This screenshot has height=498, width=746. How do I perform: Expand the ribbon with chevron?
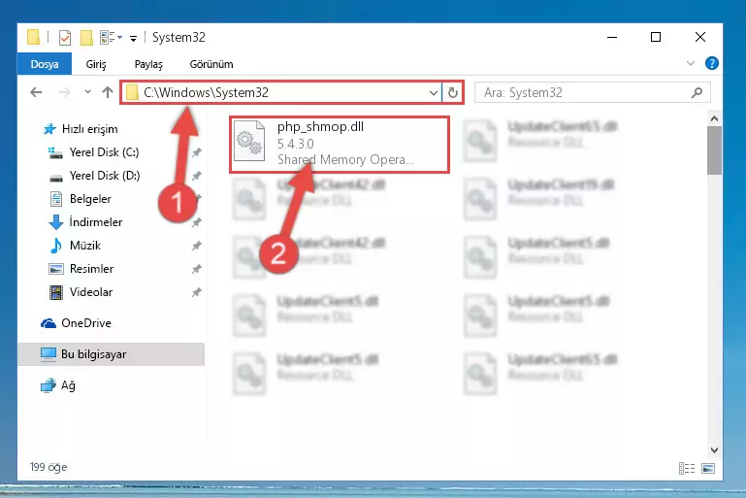[691, 63]
